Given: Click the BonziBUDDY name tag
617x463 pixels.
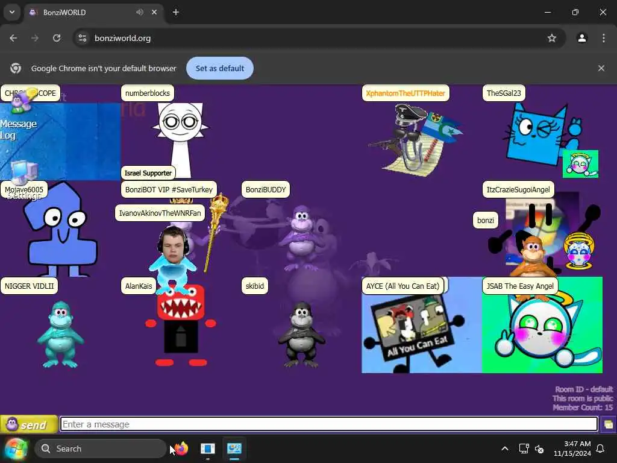Looking at the screenshot, I should [x=266, y=189].
